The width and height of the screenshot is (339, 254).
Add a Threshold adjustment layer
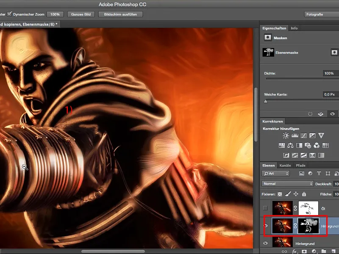tap(303, 155)
